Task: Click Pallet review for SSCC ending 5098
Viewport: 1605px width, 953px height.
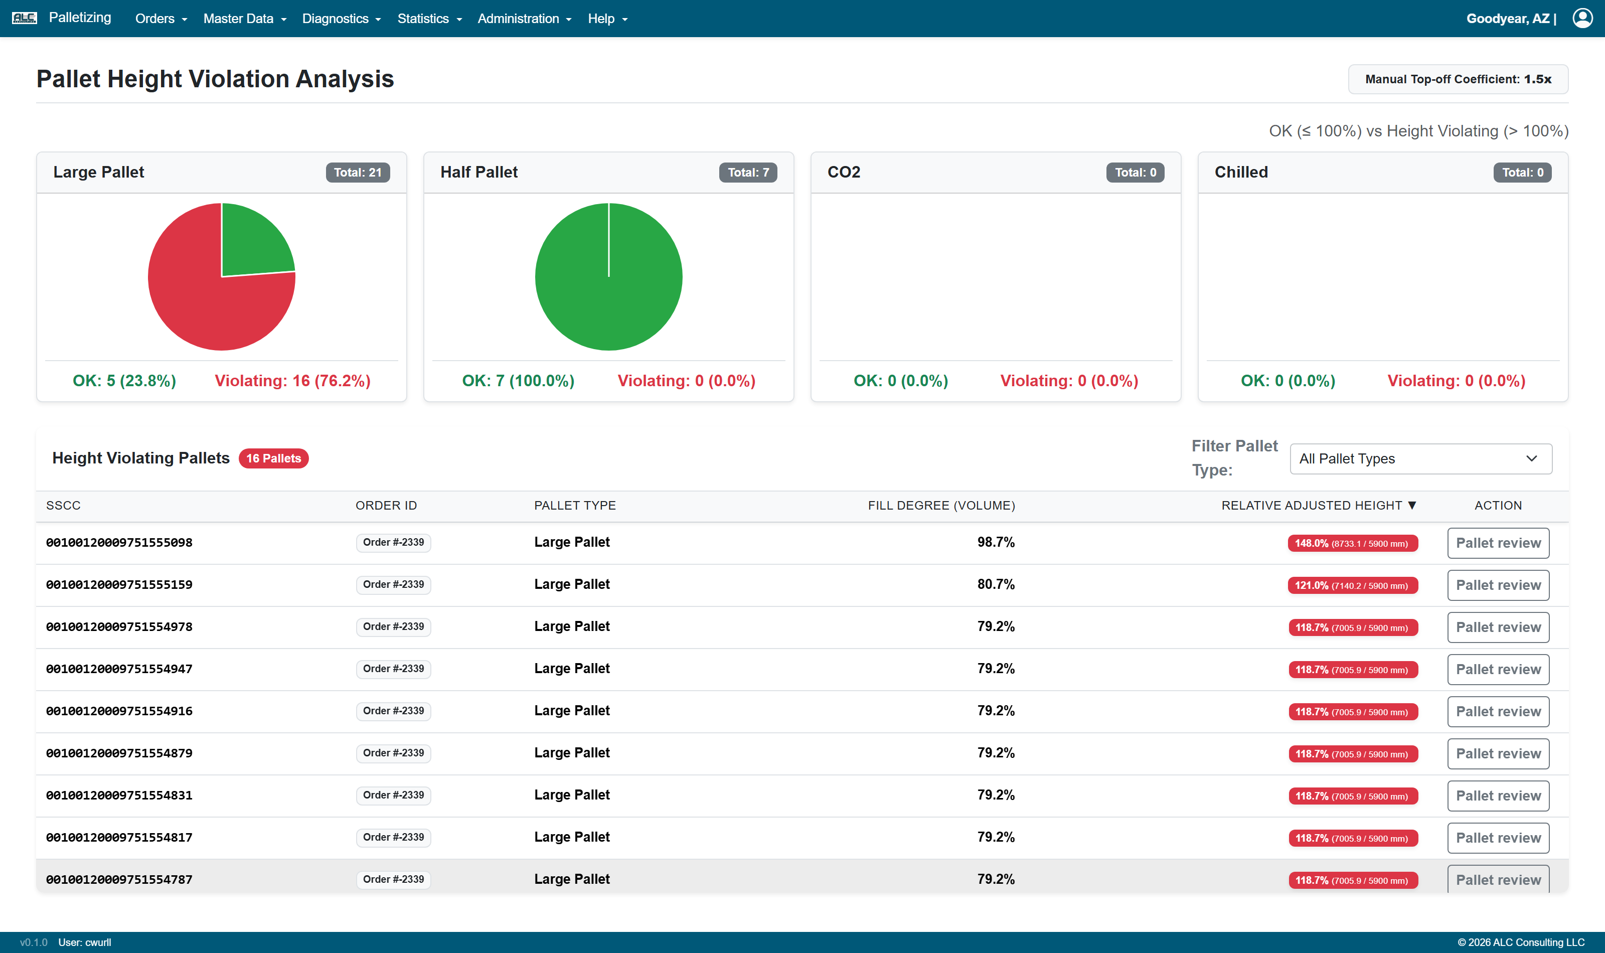Action: pyautogui.click(x=1498, y=543)
